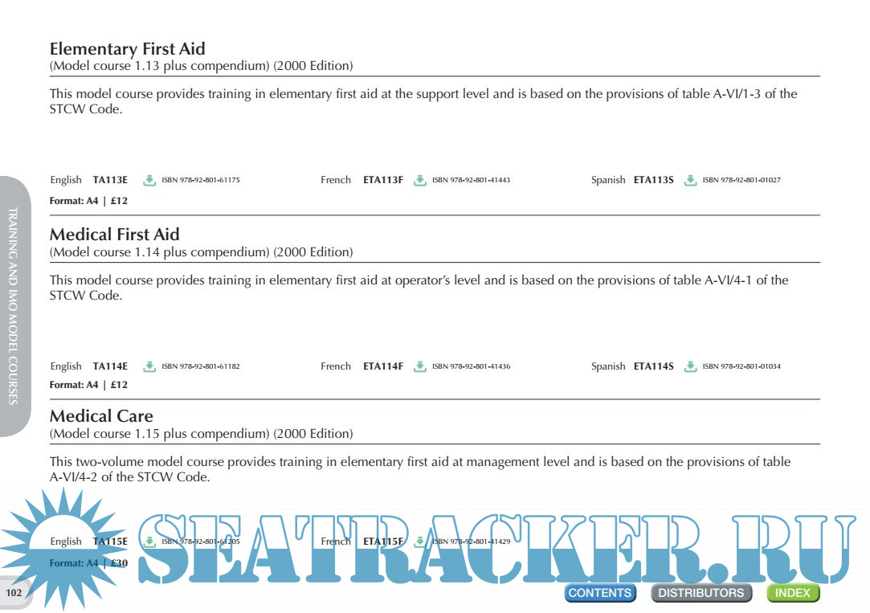
Task: Go to the DISTRIBUTORS page
Action: coord(701,593)
